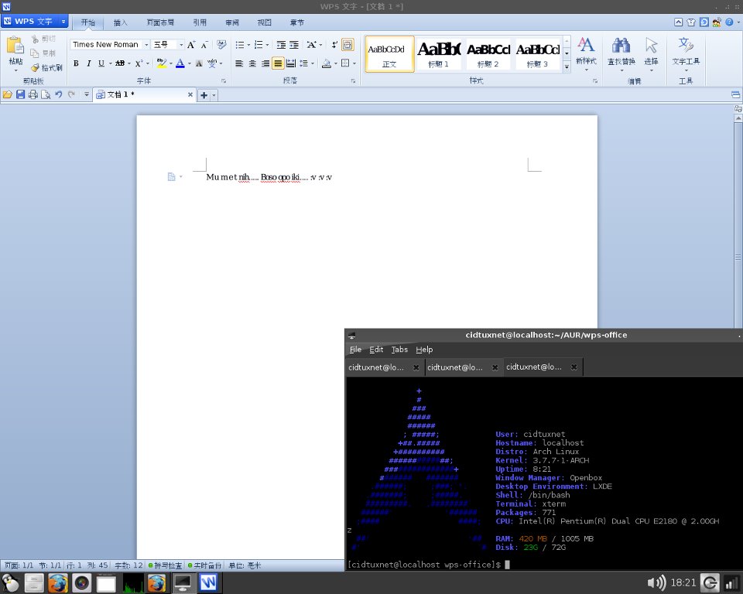Decrease font size with the A- icon
Image resolution: width=743 pixels, height=594 pixels.
[x=204, y=45]
